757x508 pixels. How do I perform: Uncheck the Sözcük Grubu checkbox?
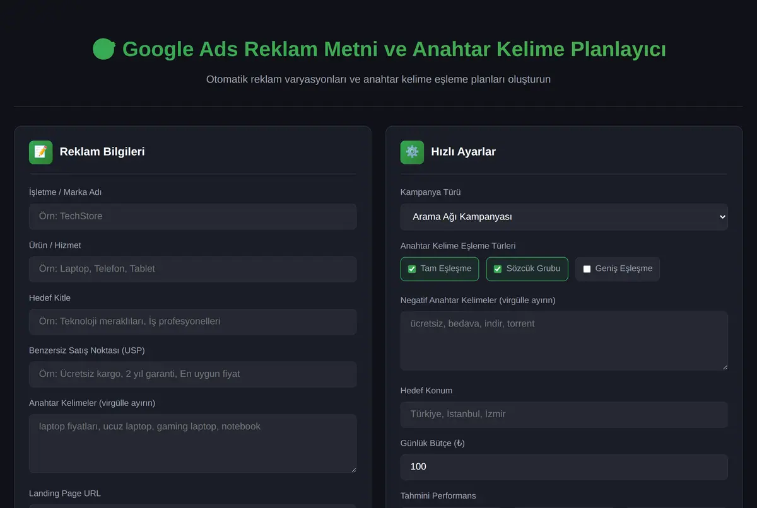pos(498,269)
